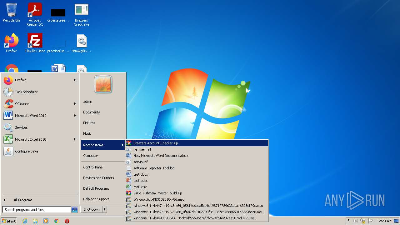Open software_reporter_tool.log recent item
This screenshot has height=225, width=400.
197,168
